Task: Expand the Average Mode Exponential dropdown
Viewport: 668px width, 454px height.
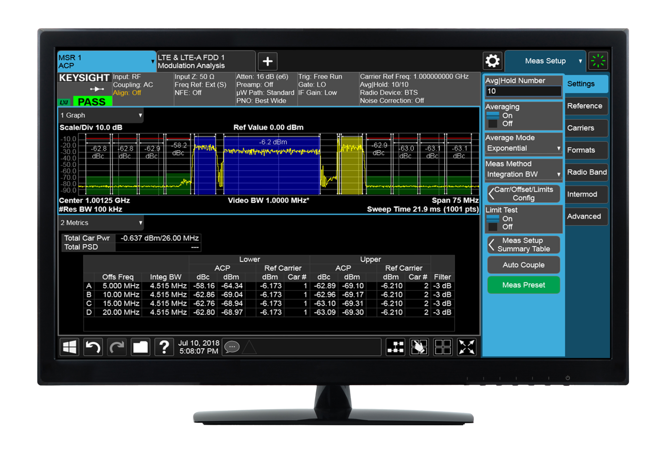Action: click(523, 148)
